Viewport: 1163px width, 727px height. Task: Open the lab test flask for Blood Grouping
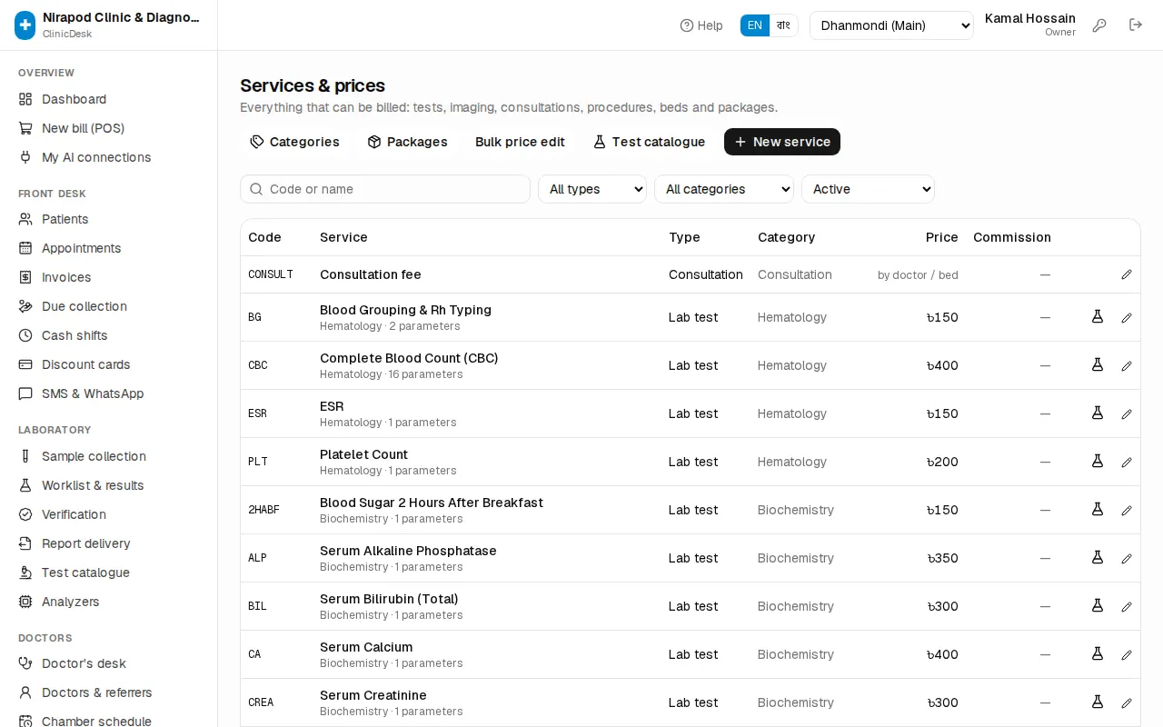[x=1098, y=317]
